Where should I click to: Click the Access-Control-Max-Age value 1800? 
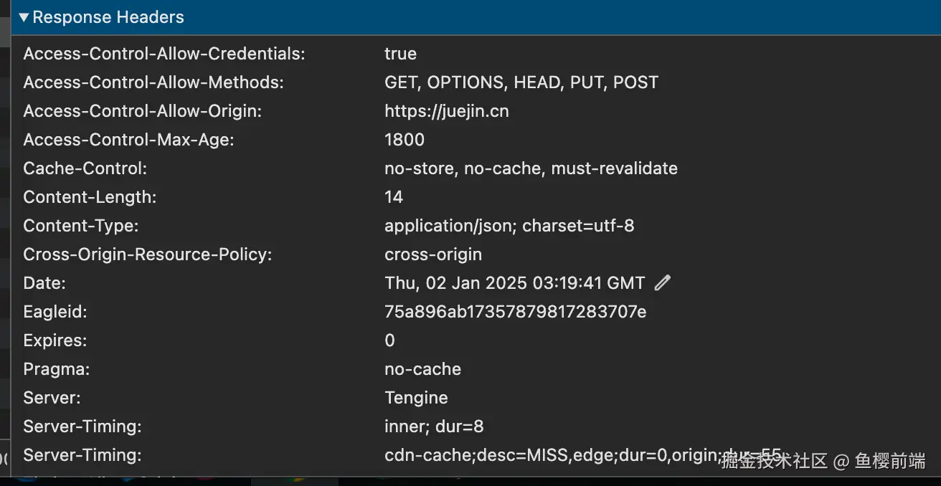pos(405,140)
